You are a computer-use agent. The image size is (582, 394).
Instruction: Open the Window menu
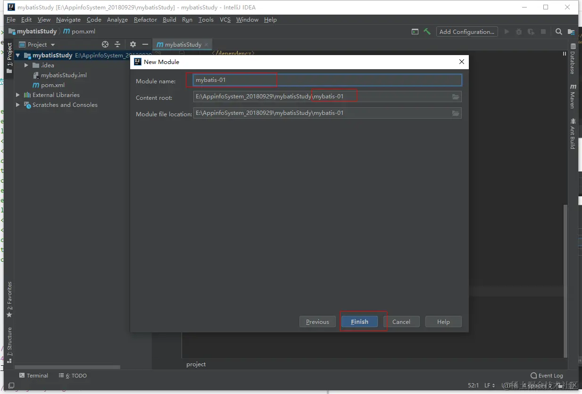tap(247, 19)
